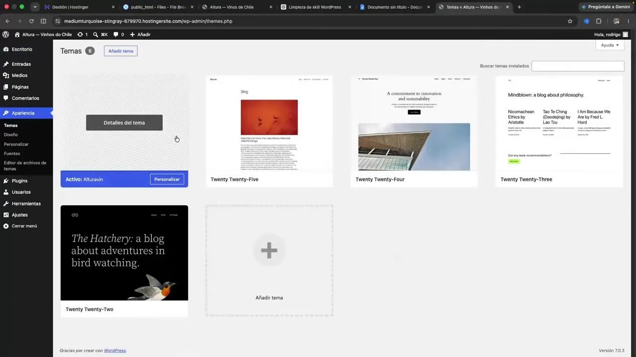Select the Twenty Twenty-Five theme thumbnail
The height and width of the screenshot is (357, 636).
tap(269, 123)
